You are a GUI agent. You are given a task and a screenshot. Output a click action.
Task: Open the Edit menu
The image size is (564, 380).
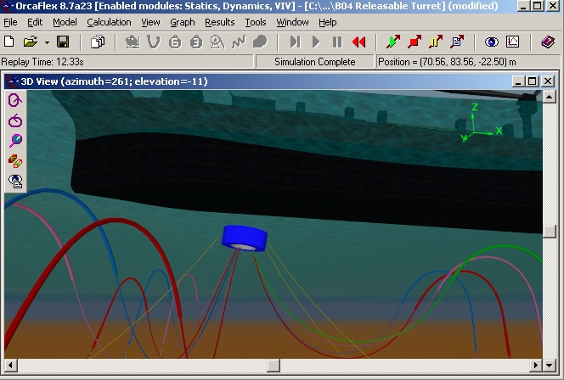coord(35,22)
